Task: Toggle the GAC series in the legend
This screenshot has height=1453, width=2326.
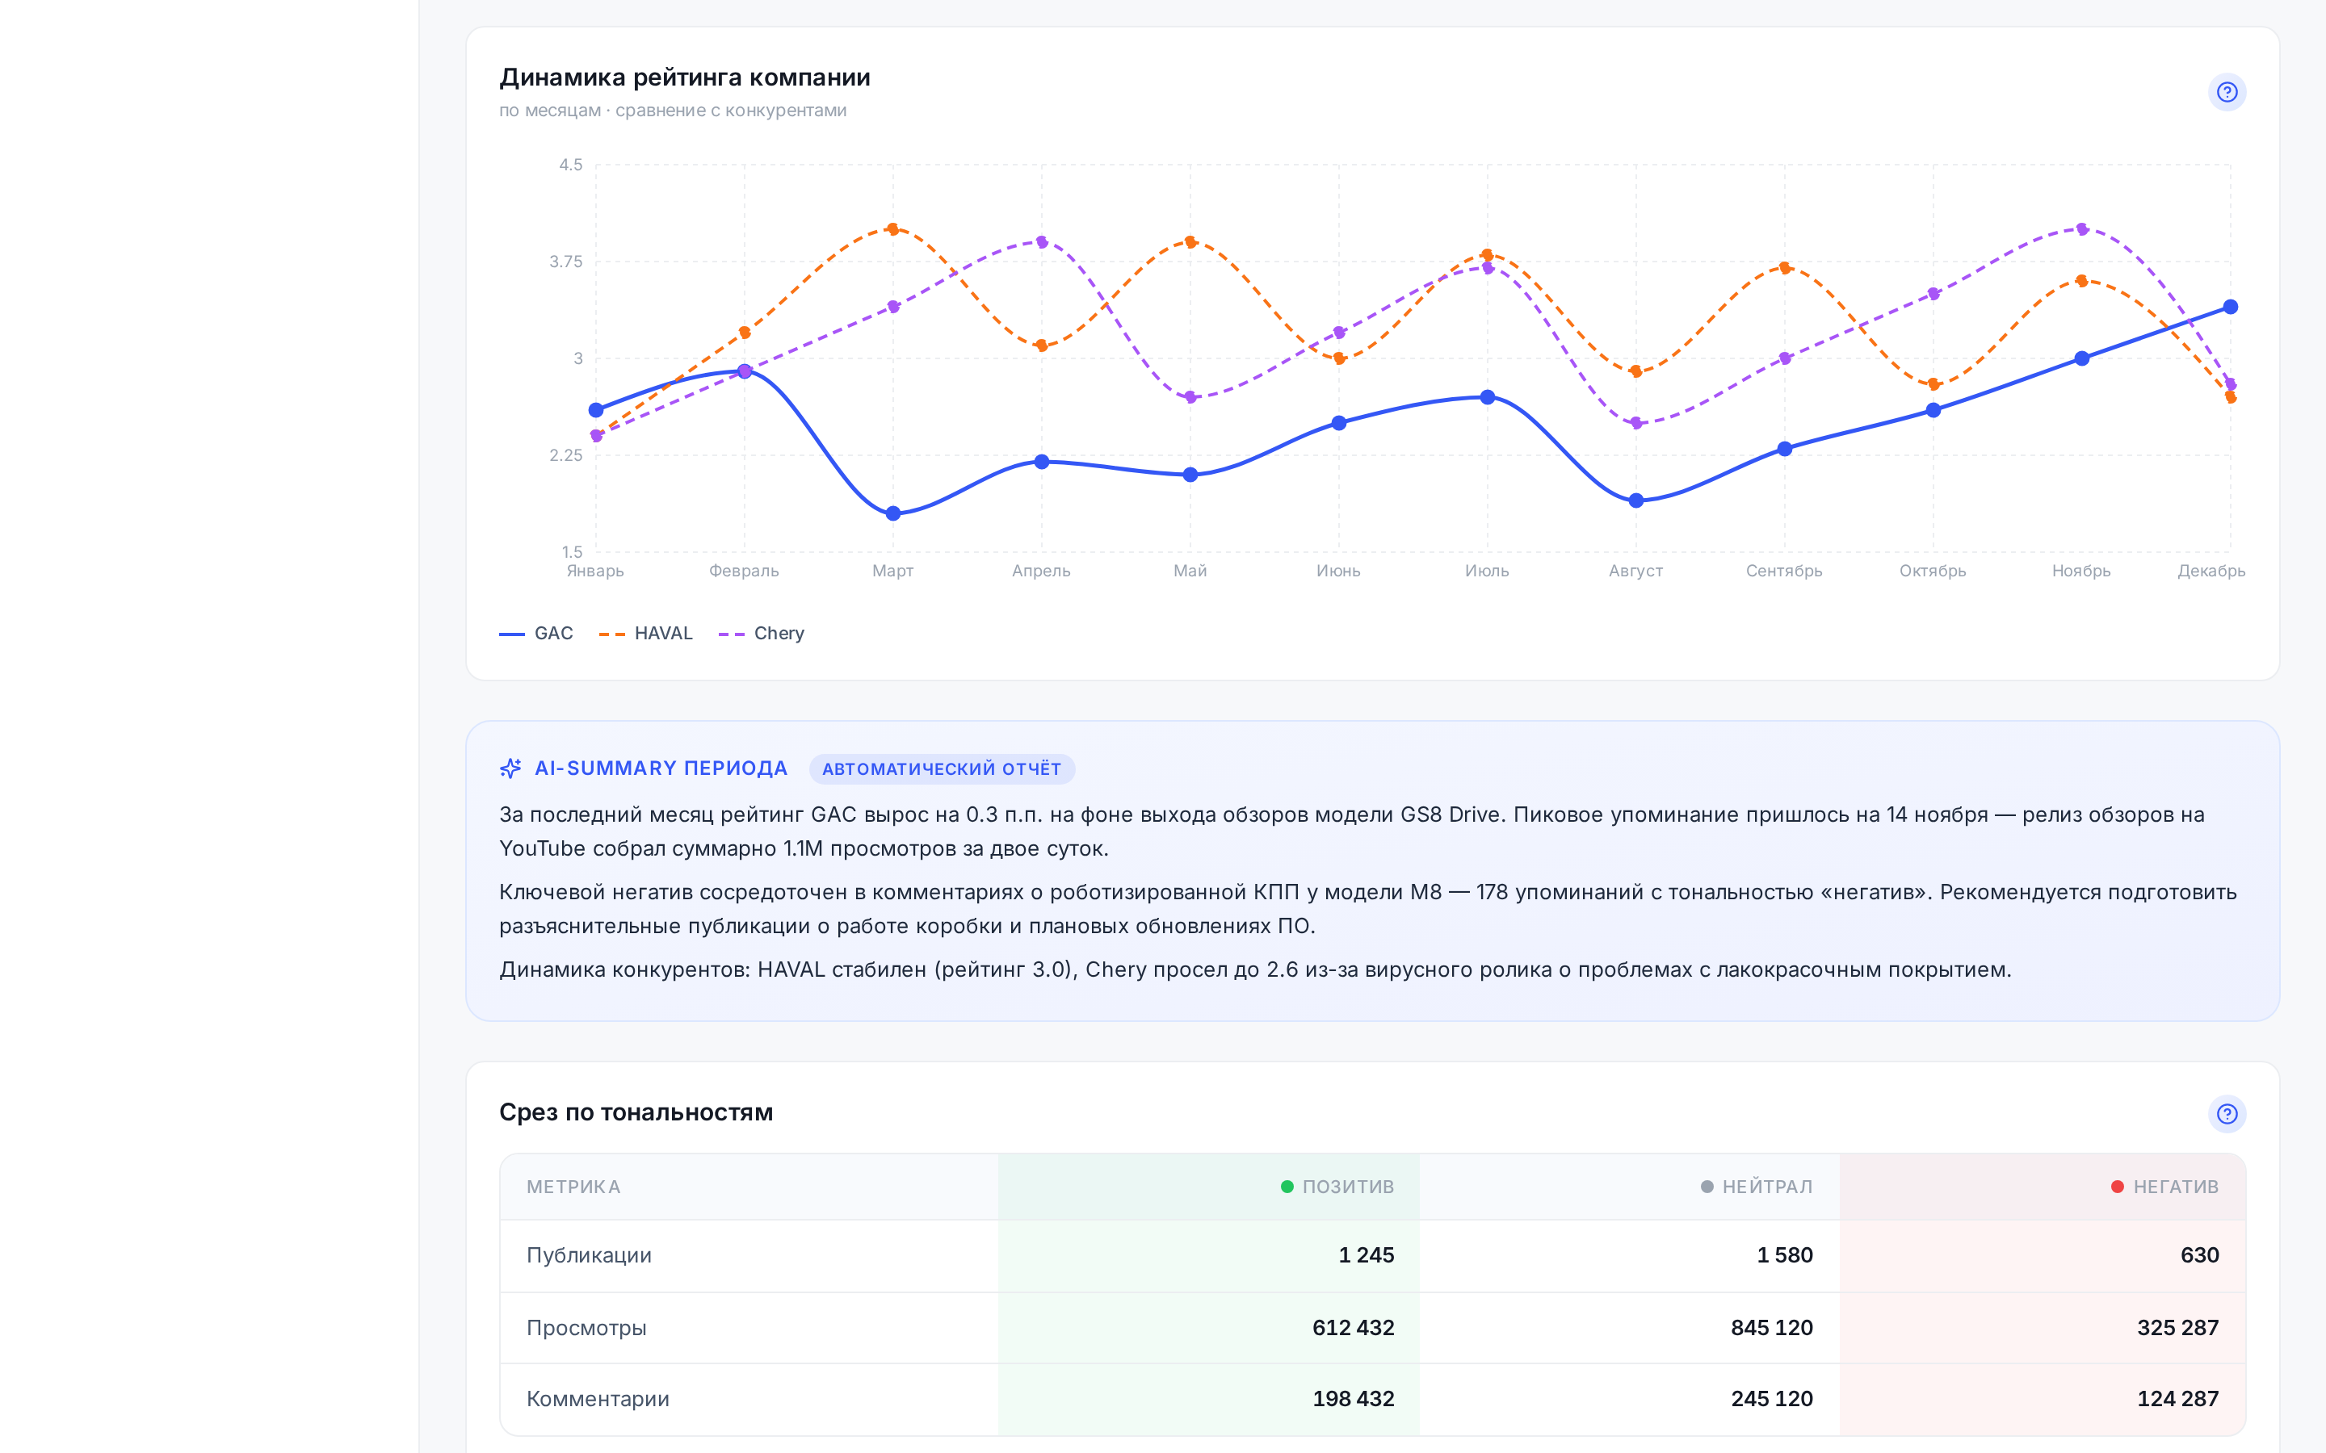Action: [x=536, y=634]
